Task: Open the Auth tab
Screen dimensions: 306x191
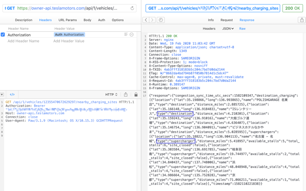Action: point(102,20)
